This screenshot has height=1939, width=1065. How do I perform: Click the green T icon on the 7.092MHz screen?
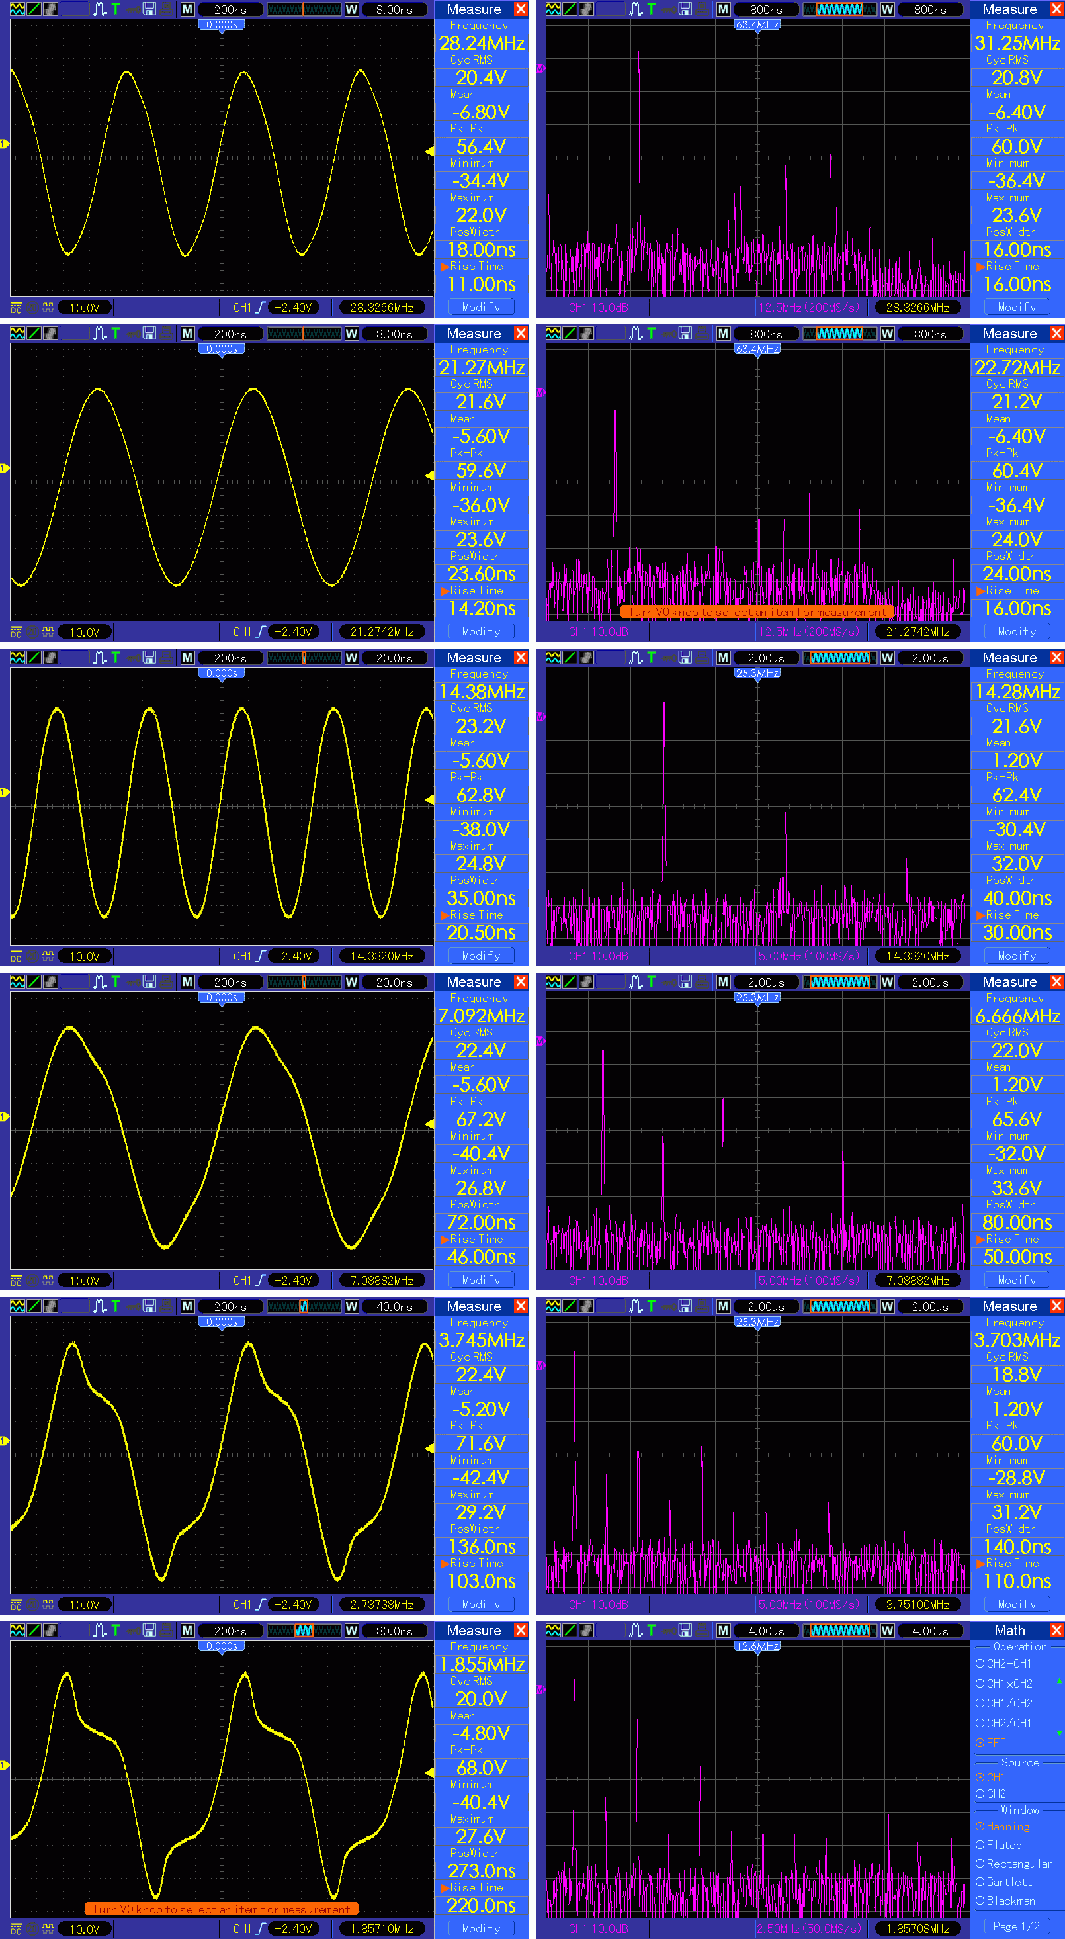click(115, 981)
